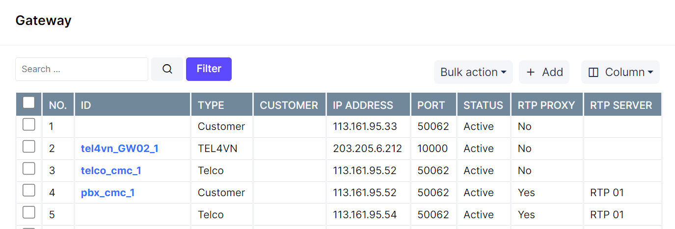
Task: Toggle the select-all checkbox in table header
Action: point(29,102)
